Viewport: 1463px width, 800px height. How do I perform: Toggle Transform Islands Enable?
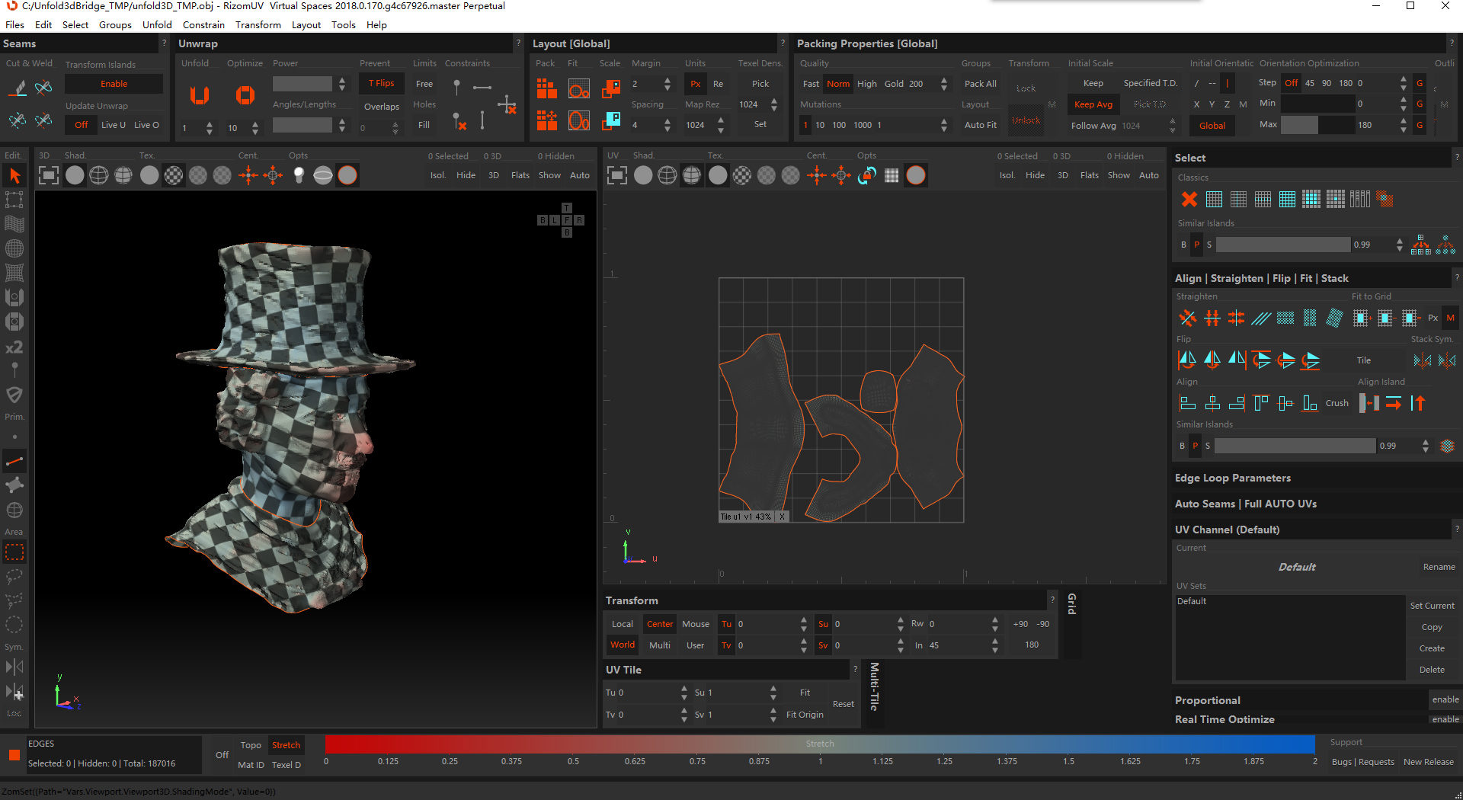pos(114,84)
